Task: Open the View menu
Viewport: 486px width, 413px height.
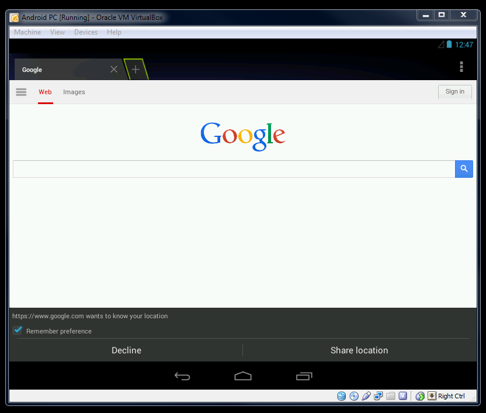Action: click(57, 32)
